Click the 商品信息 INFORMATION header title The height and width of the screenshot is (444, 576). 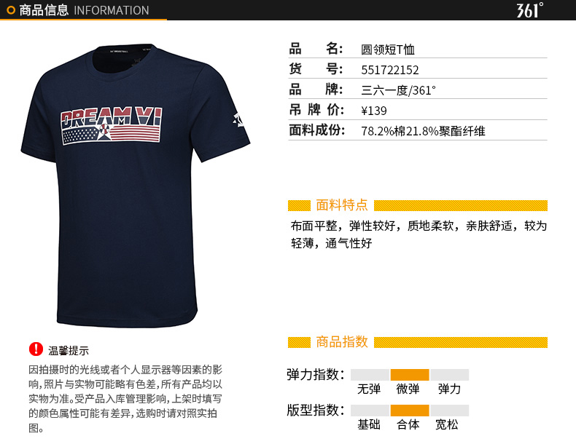(x=84, y=10)
